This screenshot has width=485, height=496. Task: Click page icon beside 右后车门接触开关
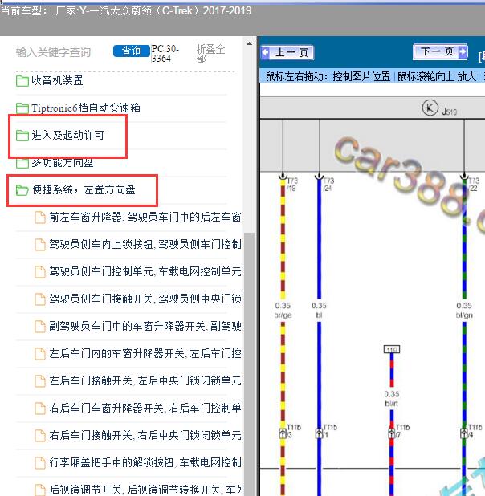pyautogui.click(x=40, y=436)
